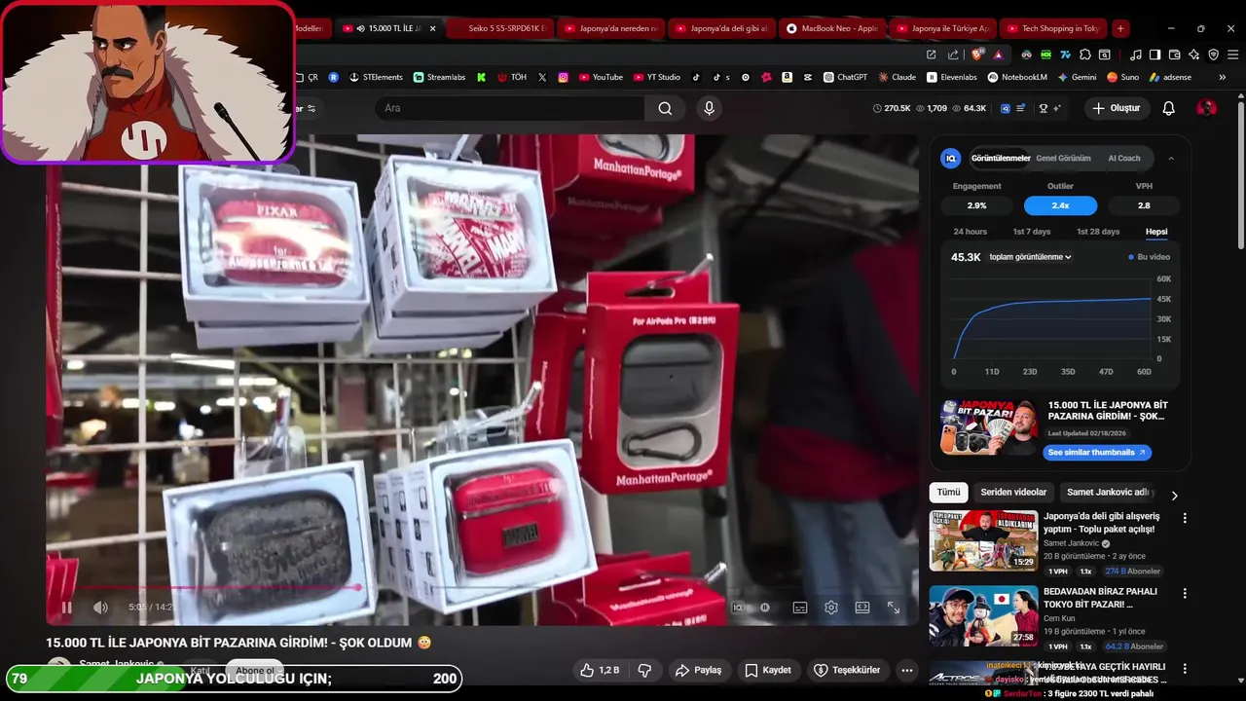The width and height of the screenshot is (1246, 701).
Task: Click inside the Ara search field
Action: click(509, 108)
